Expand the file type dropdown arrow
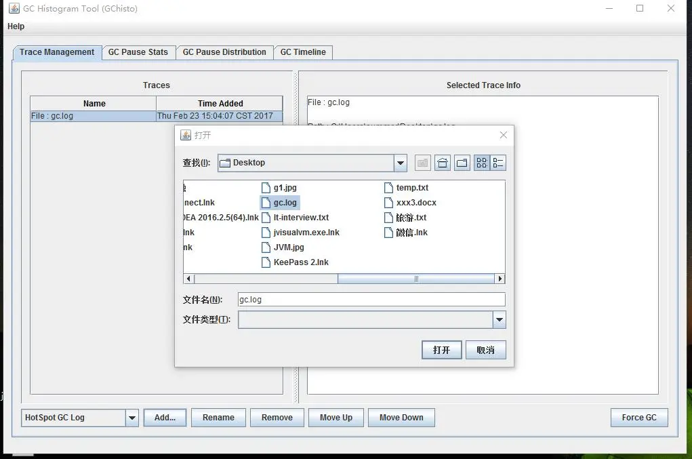 pyautogui.click(x=499, y=320)
